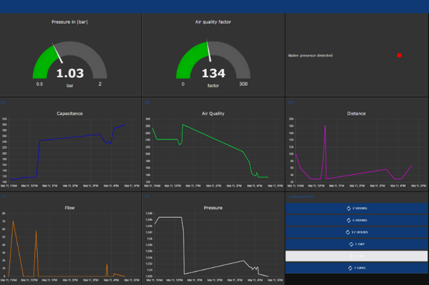Click the refresh icon on 12 HOURS

348,232
